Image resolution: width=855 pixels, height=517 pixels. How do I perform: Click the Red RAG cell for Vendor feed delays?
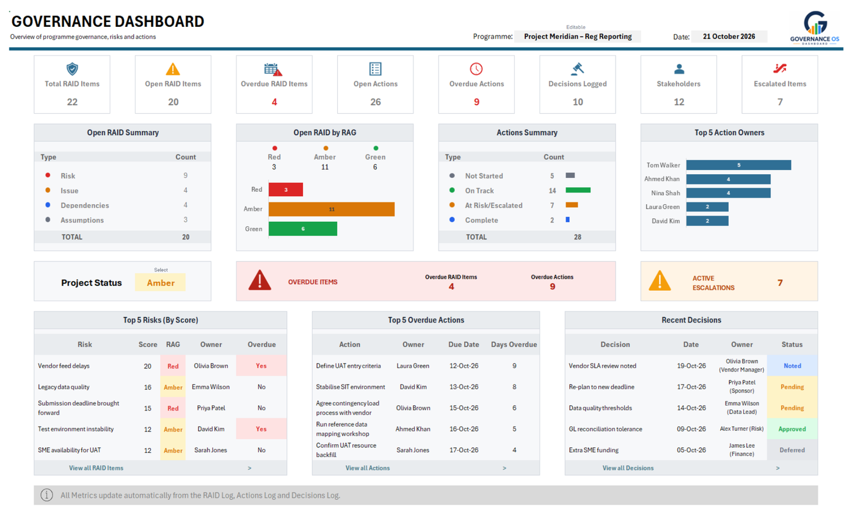tap(173, 366)
